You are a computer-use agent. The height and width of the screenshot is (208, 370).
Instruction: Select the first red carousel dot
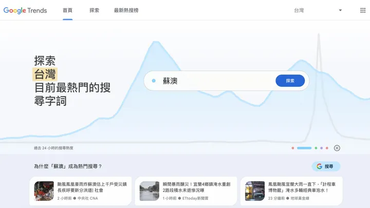(x=293, y=148)
